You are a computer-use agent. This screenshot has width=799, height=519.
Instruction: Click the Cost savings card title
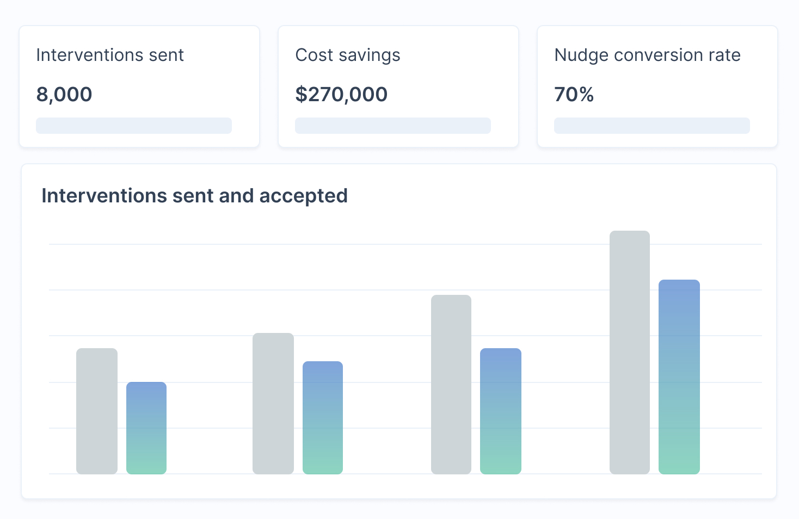click(348, 55)
